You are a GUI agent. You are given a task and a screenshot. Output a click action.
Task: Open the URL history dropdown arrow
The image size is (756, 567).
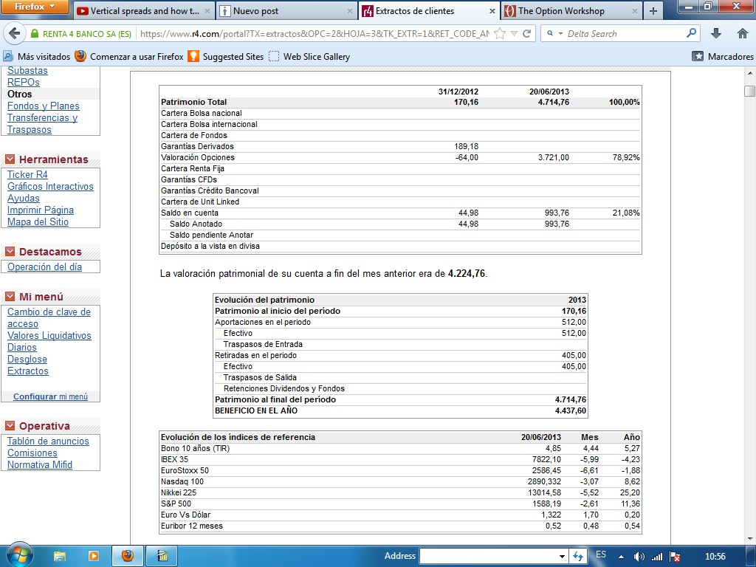514,33
